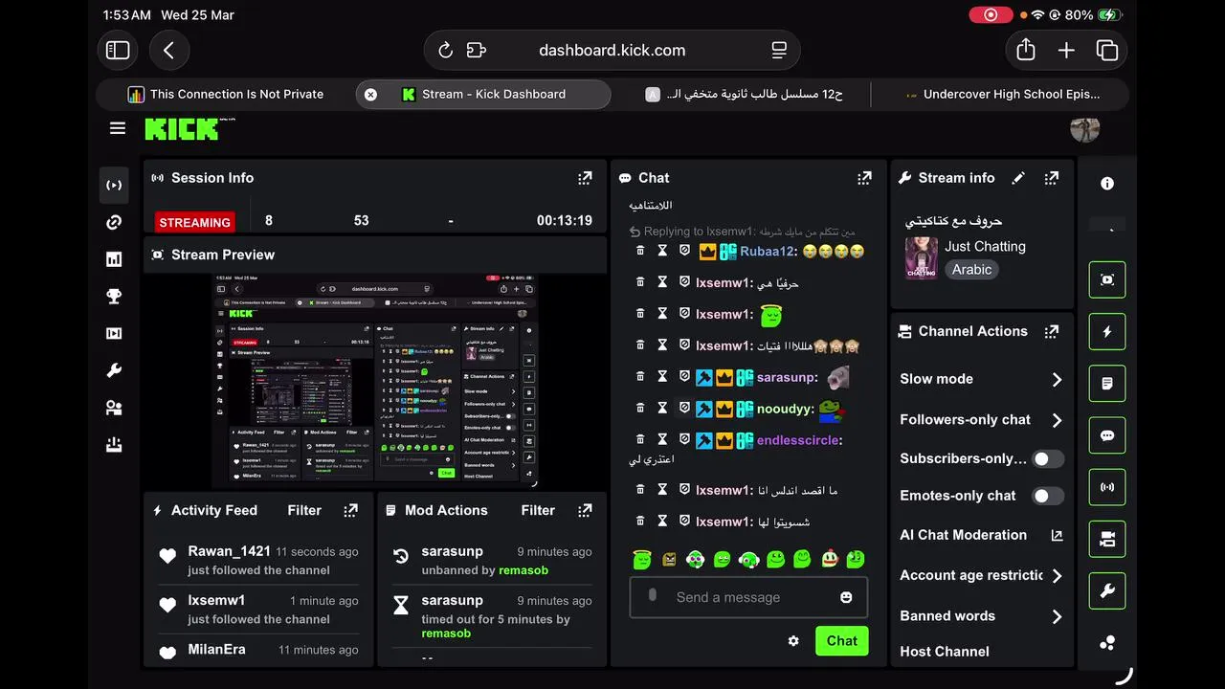1225x689 pixels.
Task: Expand Account age restriction options
Action: pos(1057,576)
